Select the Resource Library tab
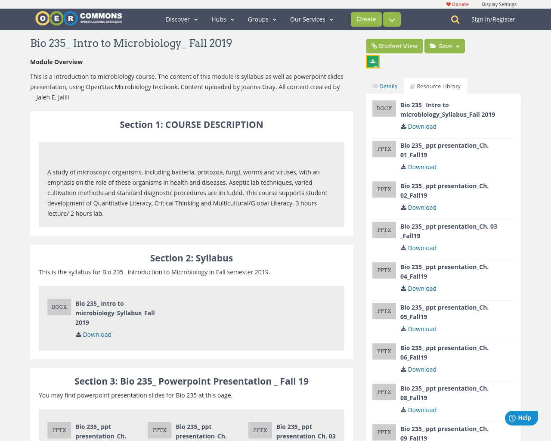The height and width of the screenshot is (441, 551). point(435,86)
